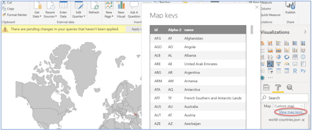Click the Map keys dialog scrollbar thumb

[x=252, y=29]
